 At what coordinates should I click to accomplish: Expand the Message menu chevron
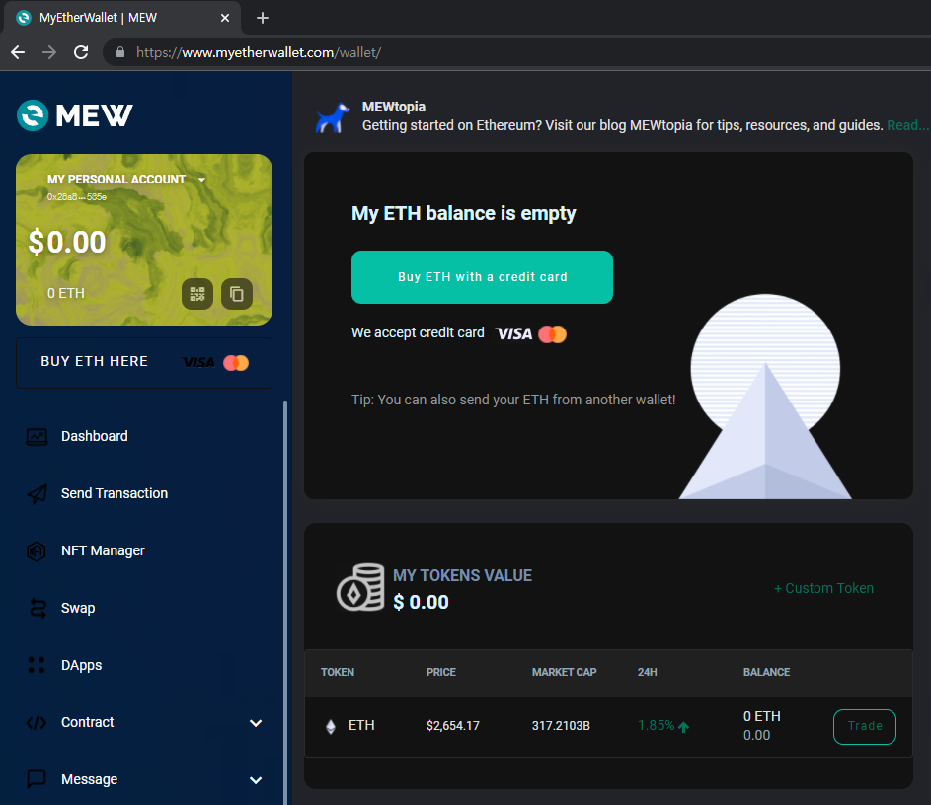[256, 780]
